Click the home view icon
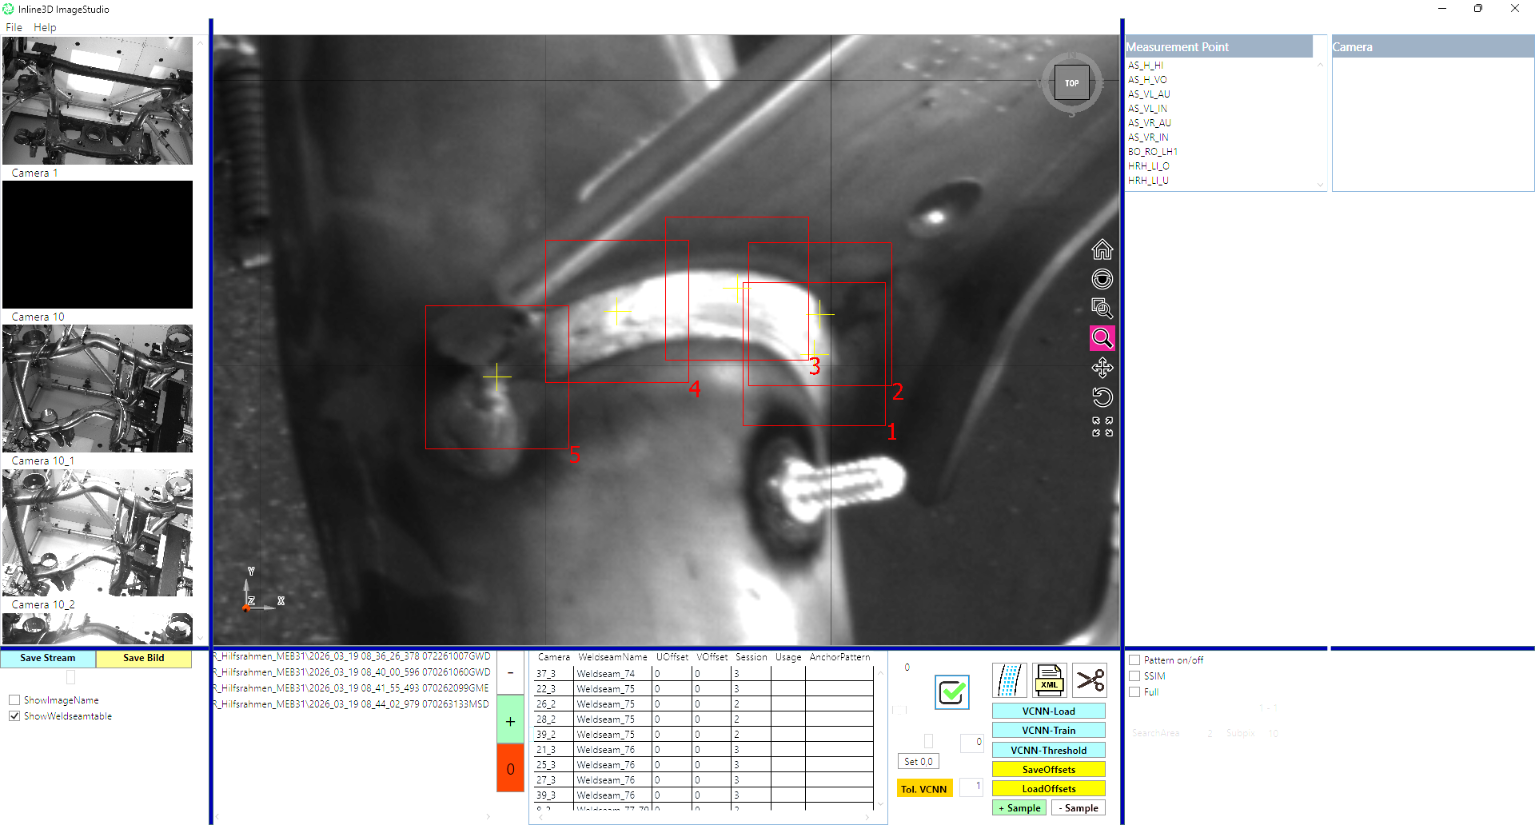Screen dimensions: 1535x825 [x=1102, y=250]
